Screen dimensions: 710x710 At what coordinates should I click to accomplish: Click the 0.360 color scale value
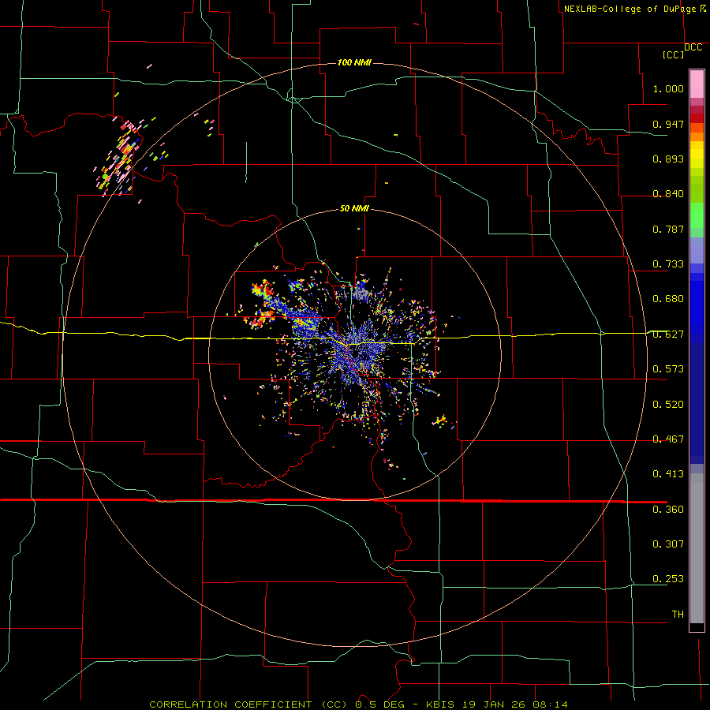668,510
